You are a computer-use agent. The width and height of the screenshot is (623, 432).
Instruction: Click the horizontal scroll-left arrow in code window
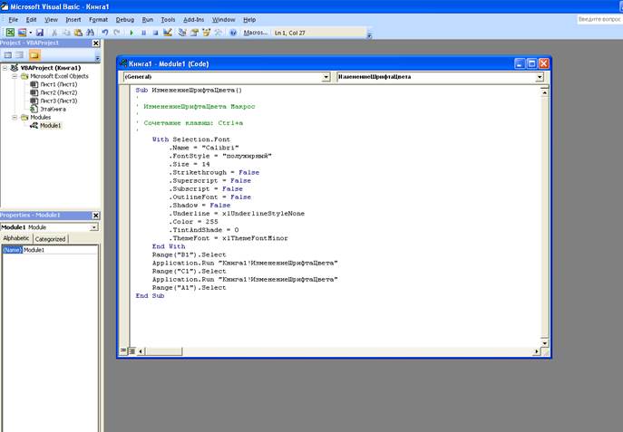click(141, 351)
